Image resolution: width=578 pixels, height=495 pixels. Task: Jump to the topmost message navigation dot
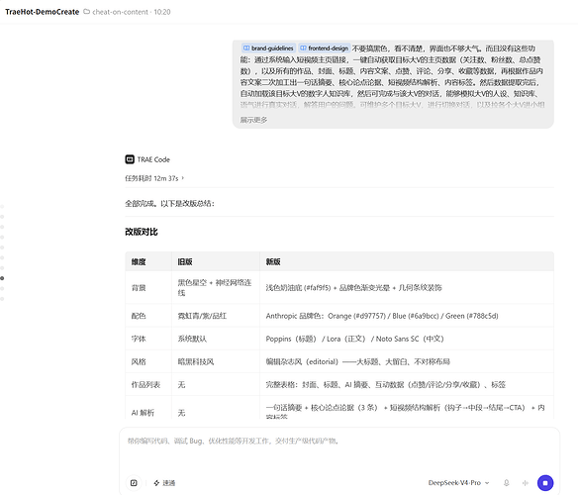pos(2,206)
